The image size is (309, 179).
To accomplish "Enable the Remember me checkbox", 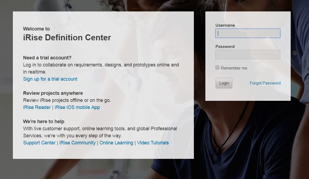I will [x=217, y=68].
